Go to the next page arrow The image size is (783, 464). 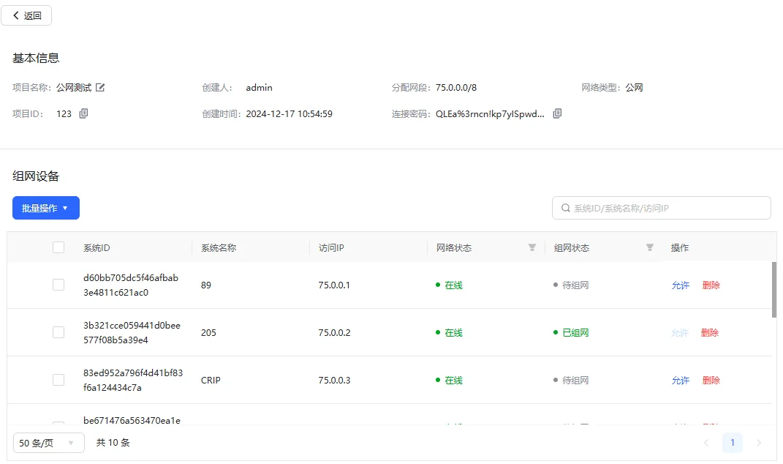pyautogui.click(x=759, y=443)
